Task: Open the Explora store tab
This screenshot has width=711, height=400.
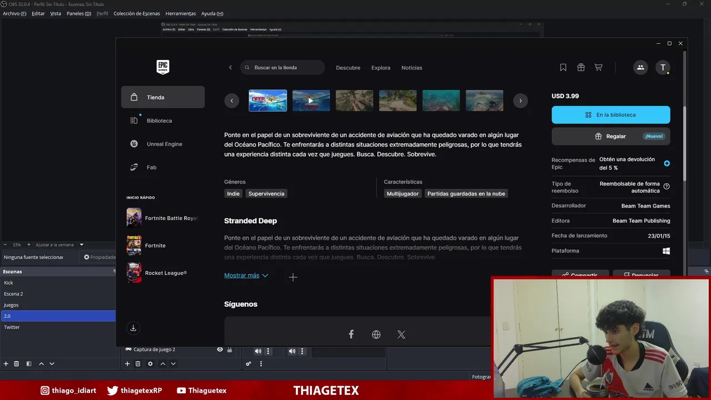Action: coord(380,68)
